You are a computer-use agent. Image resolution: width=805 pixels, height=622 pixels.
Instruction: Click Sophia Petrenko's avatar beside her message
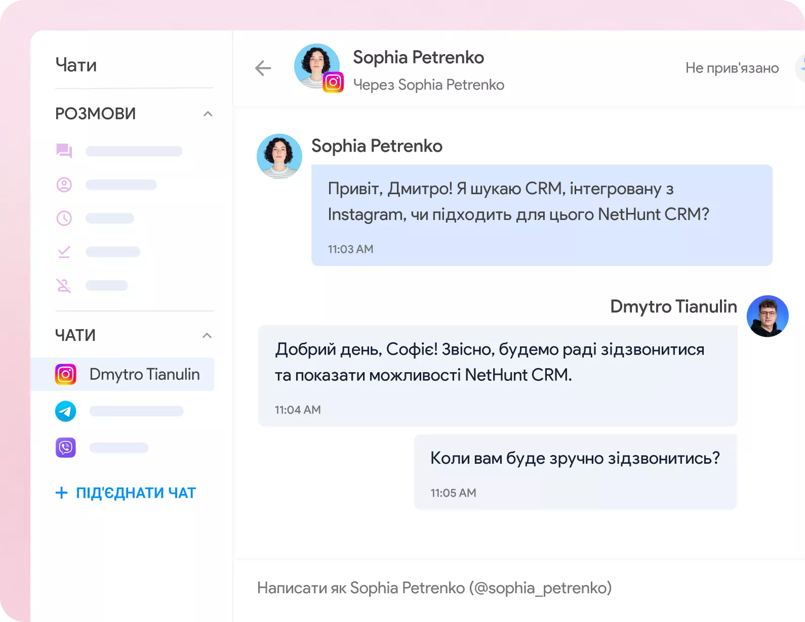coord(279,156)
